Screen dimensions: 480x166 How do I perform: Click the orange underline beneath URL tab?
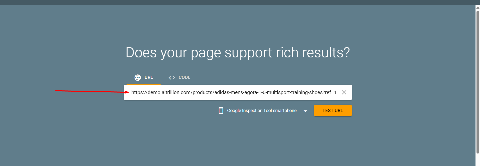(143, 84)
